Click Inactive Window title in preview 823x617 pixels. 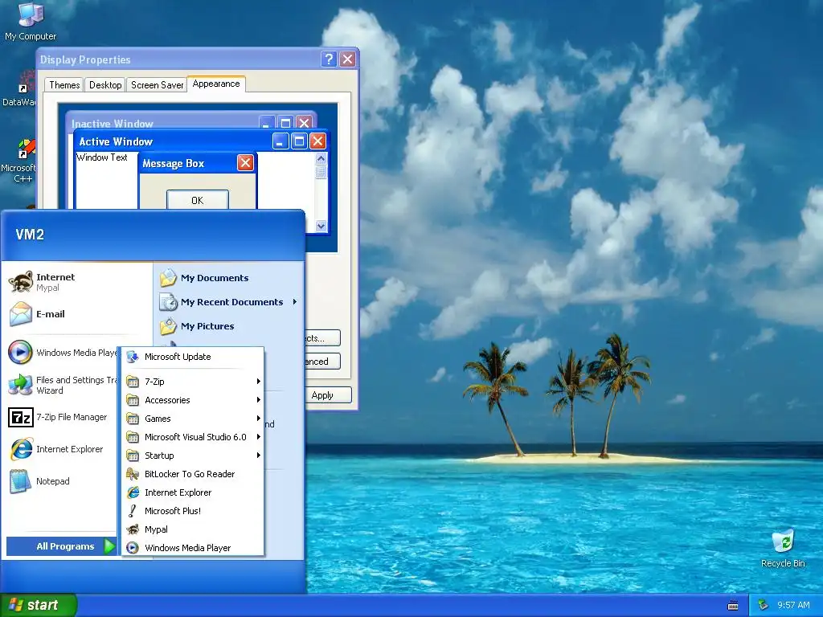[113, 124]
